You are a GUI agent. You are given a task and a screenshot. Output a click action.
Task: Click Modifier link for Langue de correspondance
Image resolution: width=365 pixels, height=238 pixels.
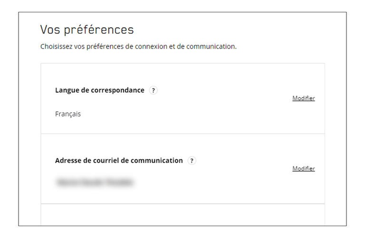(304, 98)
